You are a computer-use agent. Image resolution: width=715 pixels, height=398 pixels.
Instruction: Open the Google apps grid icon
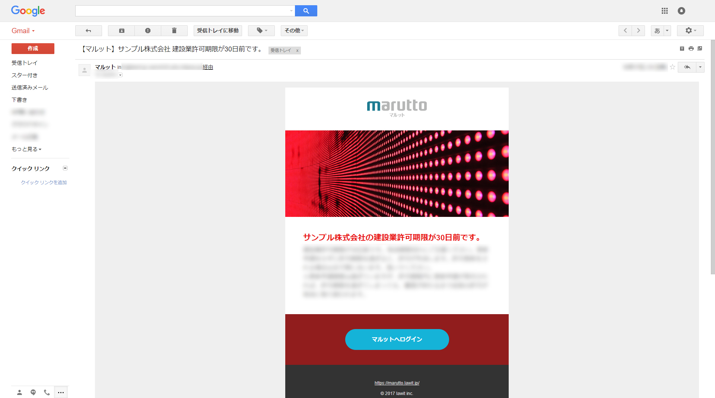click(665, 11)
